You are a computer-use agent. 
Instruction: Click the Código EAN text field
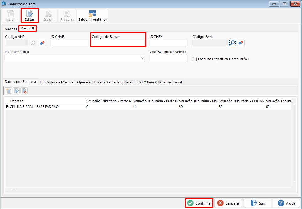tap(210, 43)
